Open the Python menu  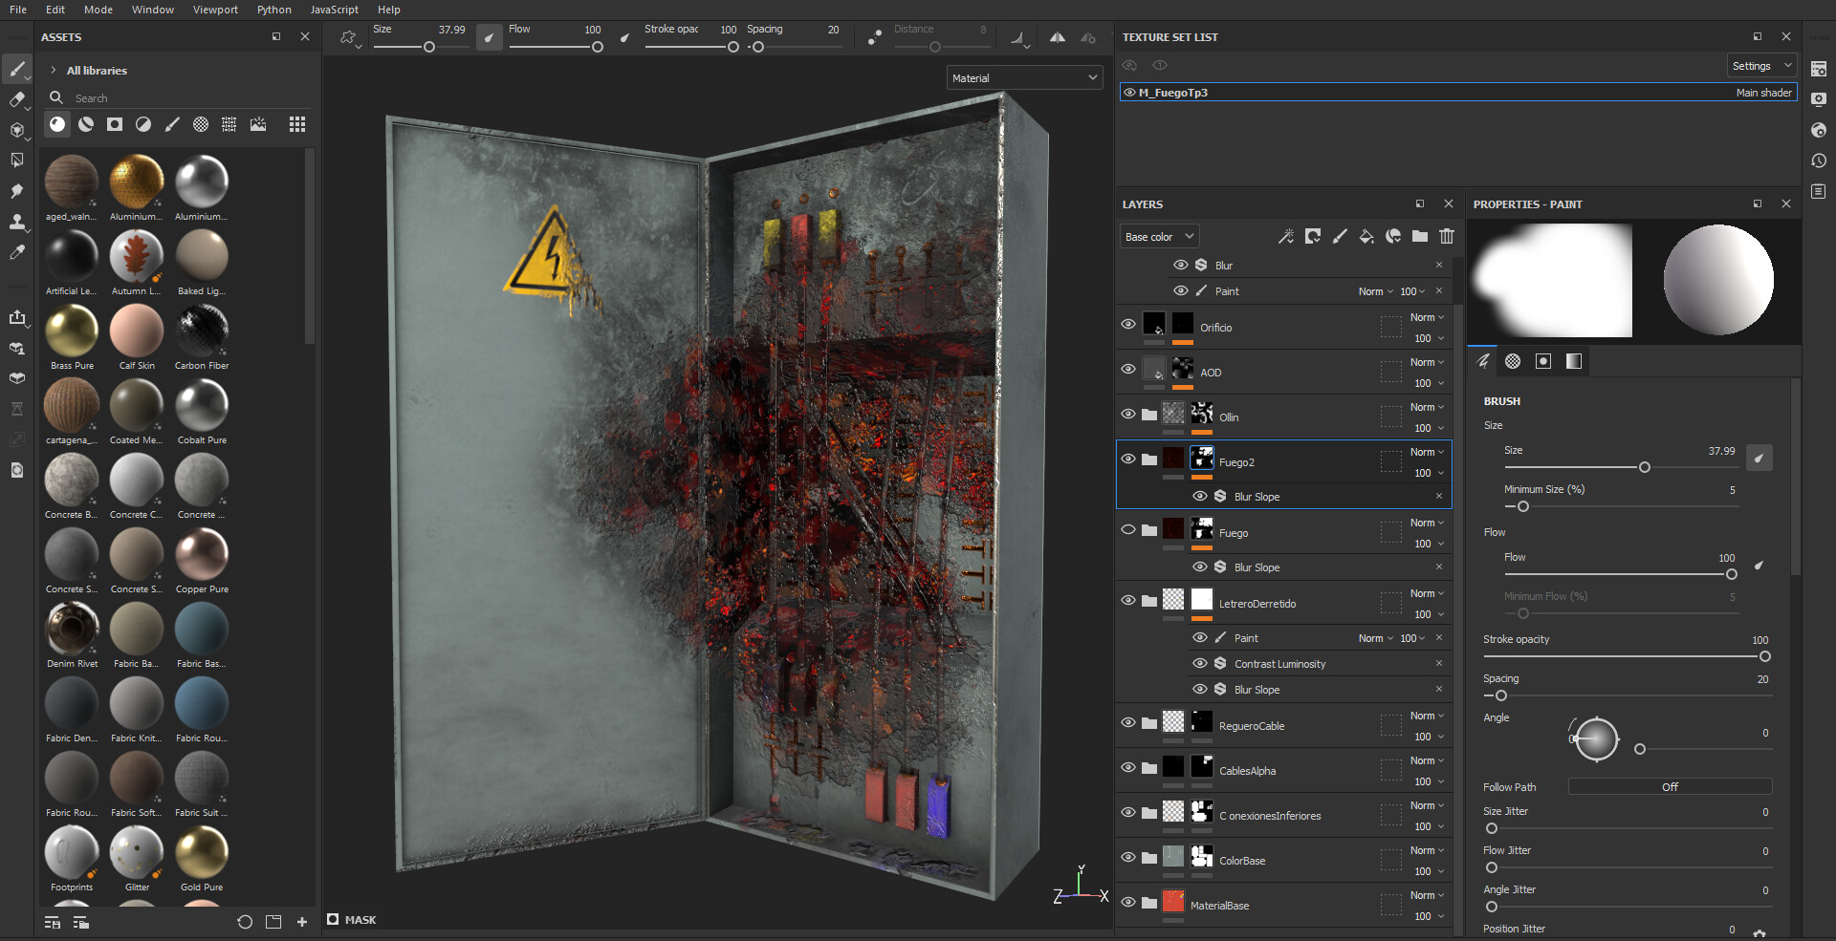273,10
